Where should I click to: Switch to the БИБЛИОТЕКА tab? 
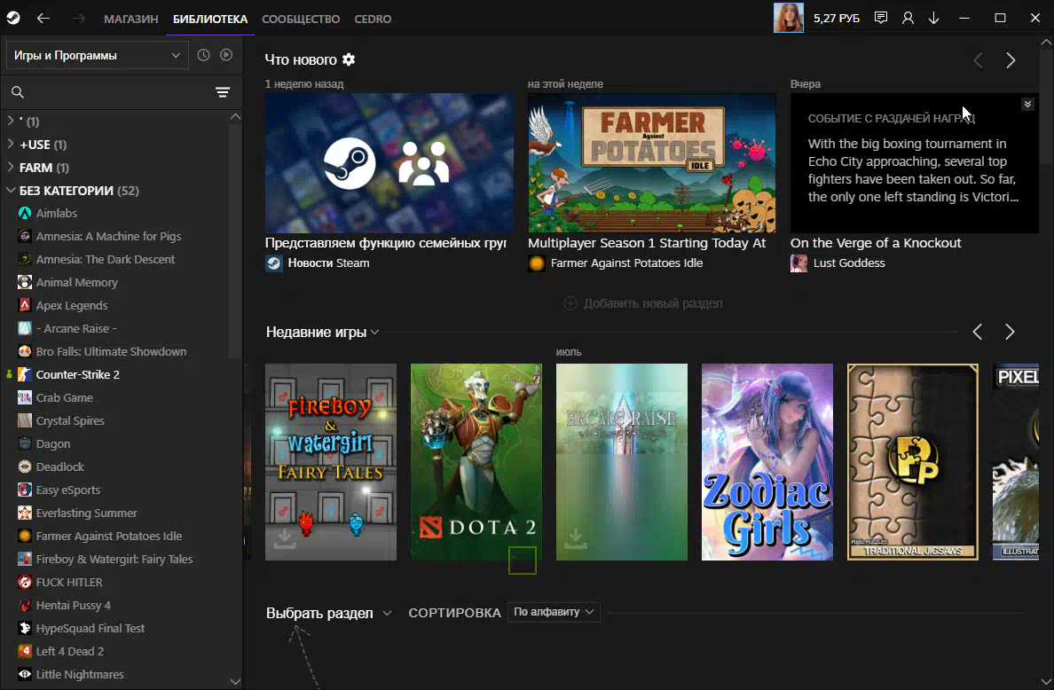210,19
